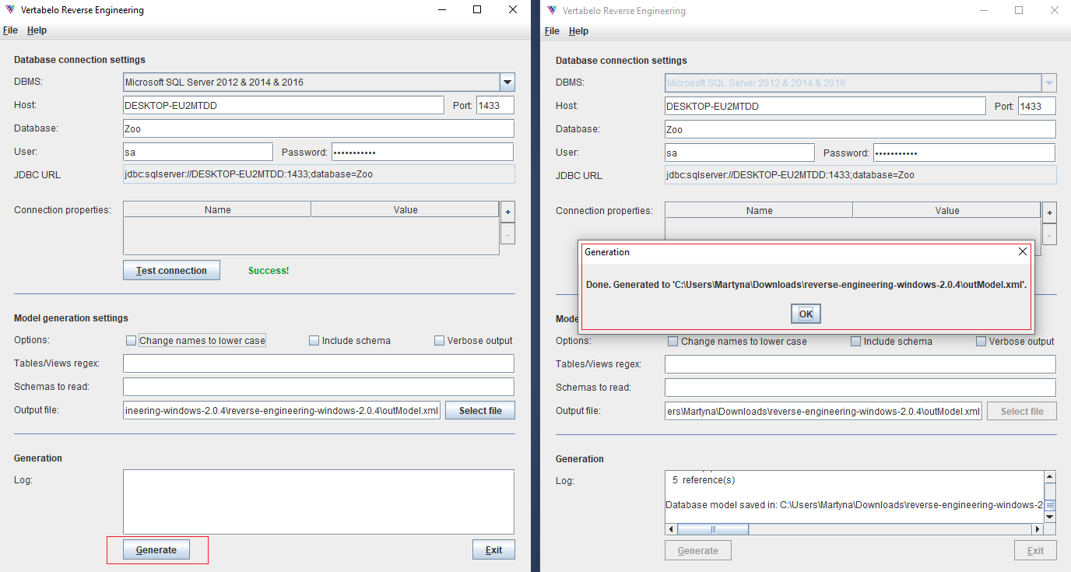
Task: Click '5 reference(s)' line in the log
Action: click(704, 479)
